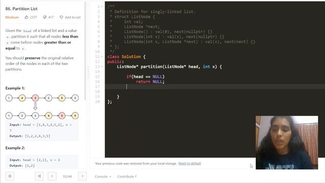325x183 pixels.
Task: Click Reset to default link
Action: (189, 164)
